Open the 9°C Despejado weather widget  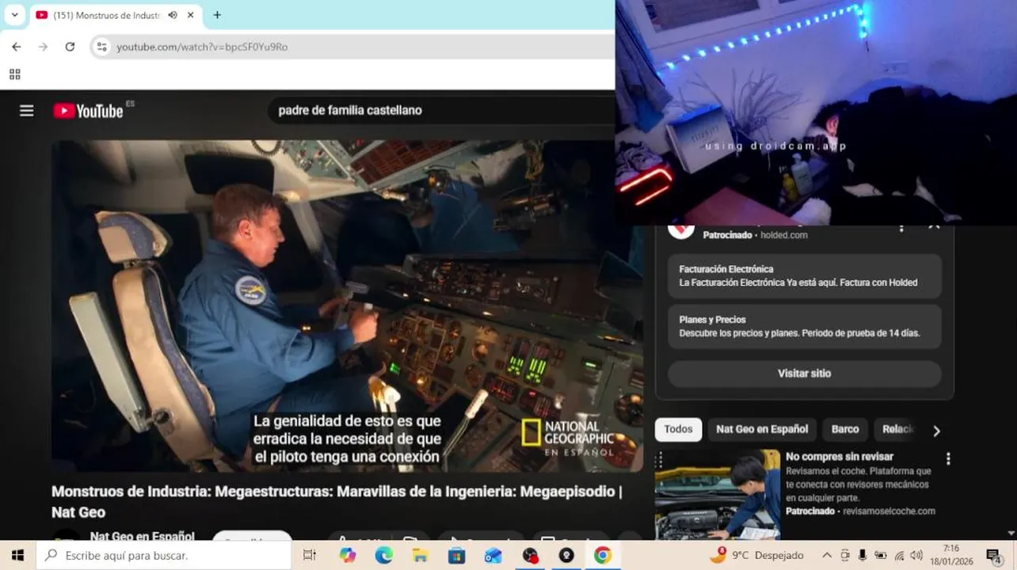tap(759, 555)
